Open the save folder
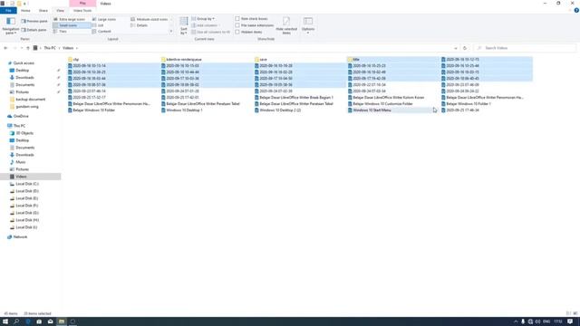Viewport: 580px width, 326px height. click(x=261, y=59)
